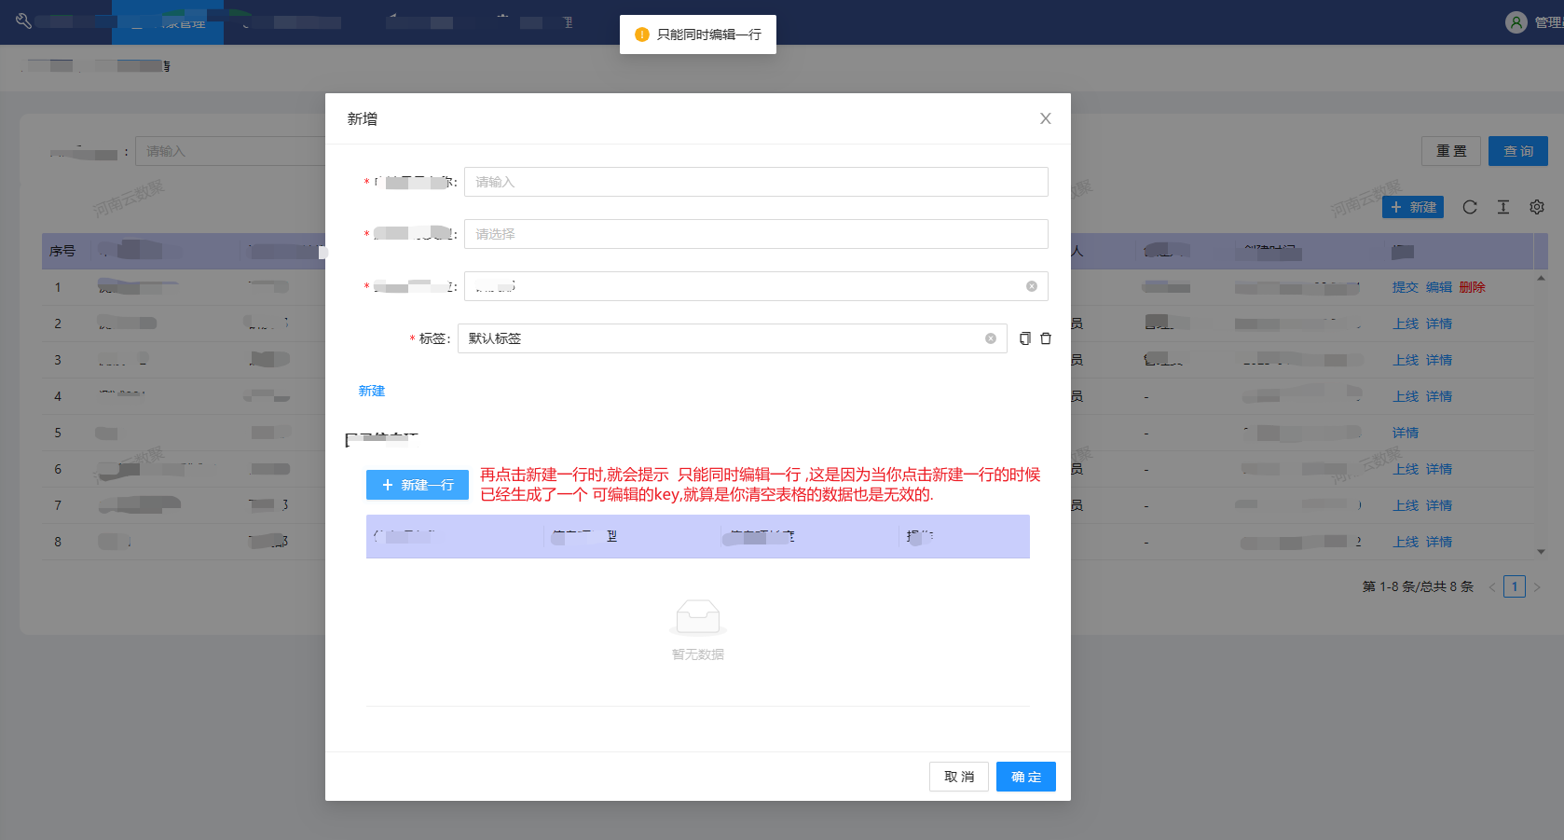Open the table settings gear icon
Image resolution: width=1564 pixels, height=840 pixels.
[x=1537, y=207]
